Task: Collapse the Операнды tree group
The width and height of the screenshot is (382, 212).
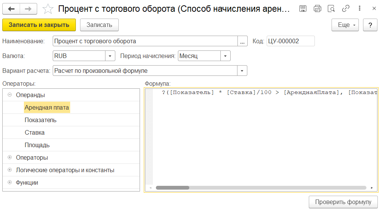Action: point(9,95)
